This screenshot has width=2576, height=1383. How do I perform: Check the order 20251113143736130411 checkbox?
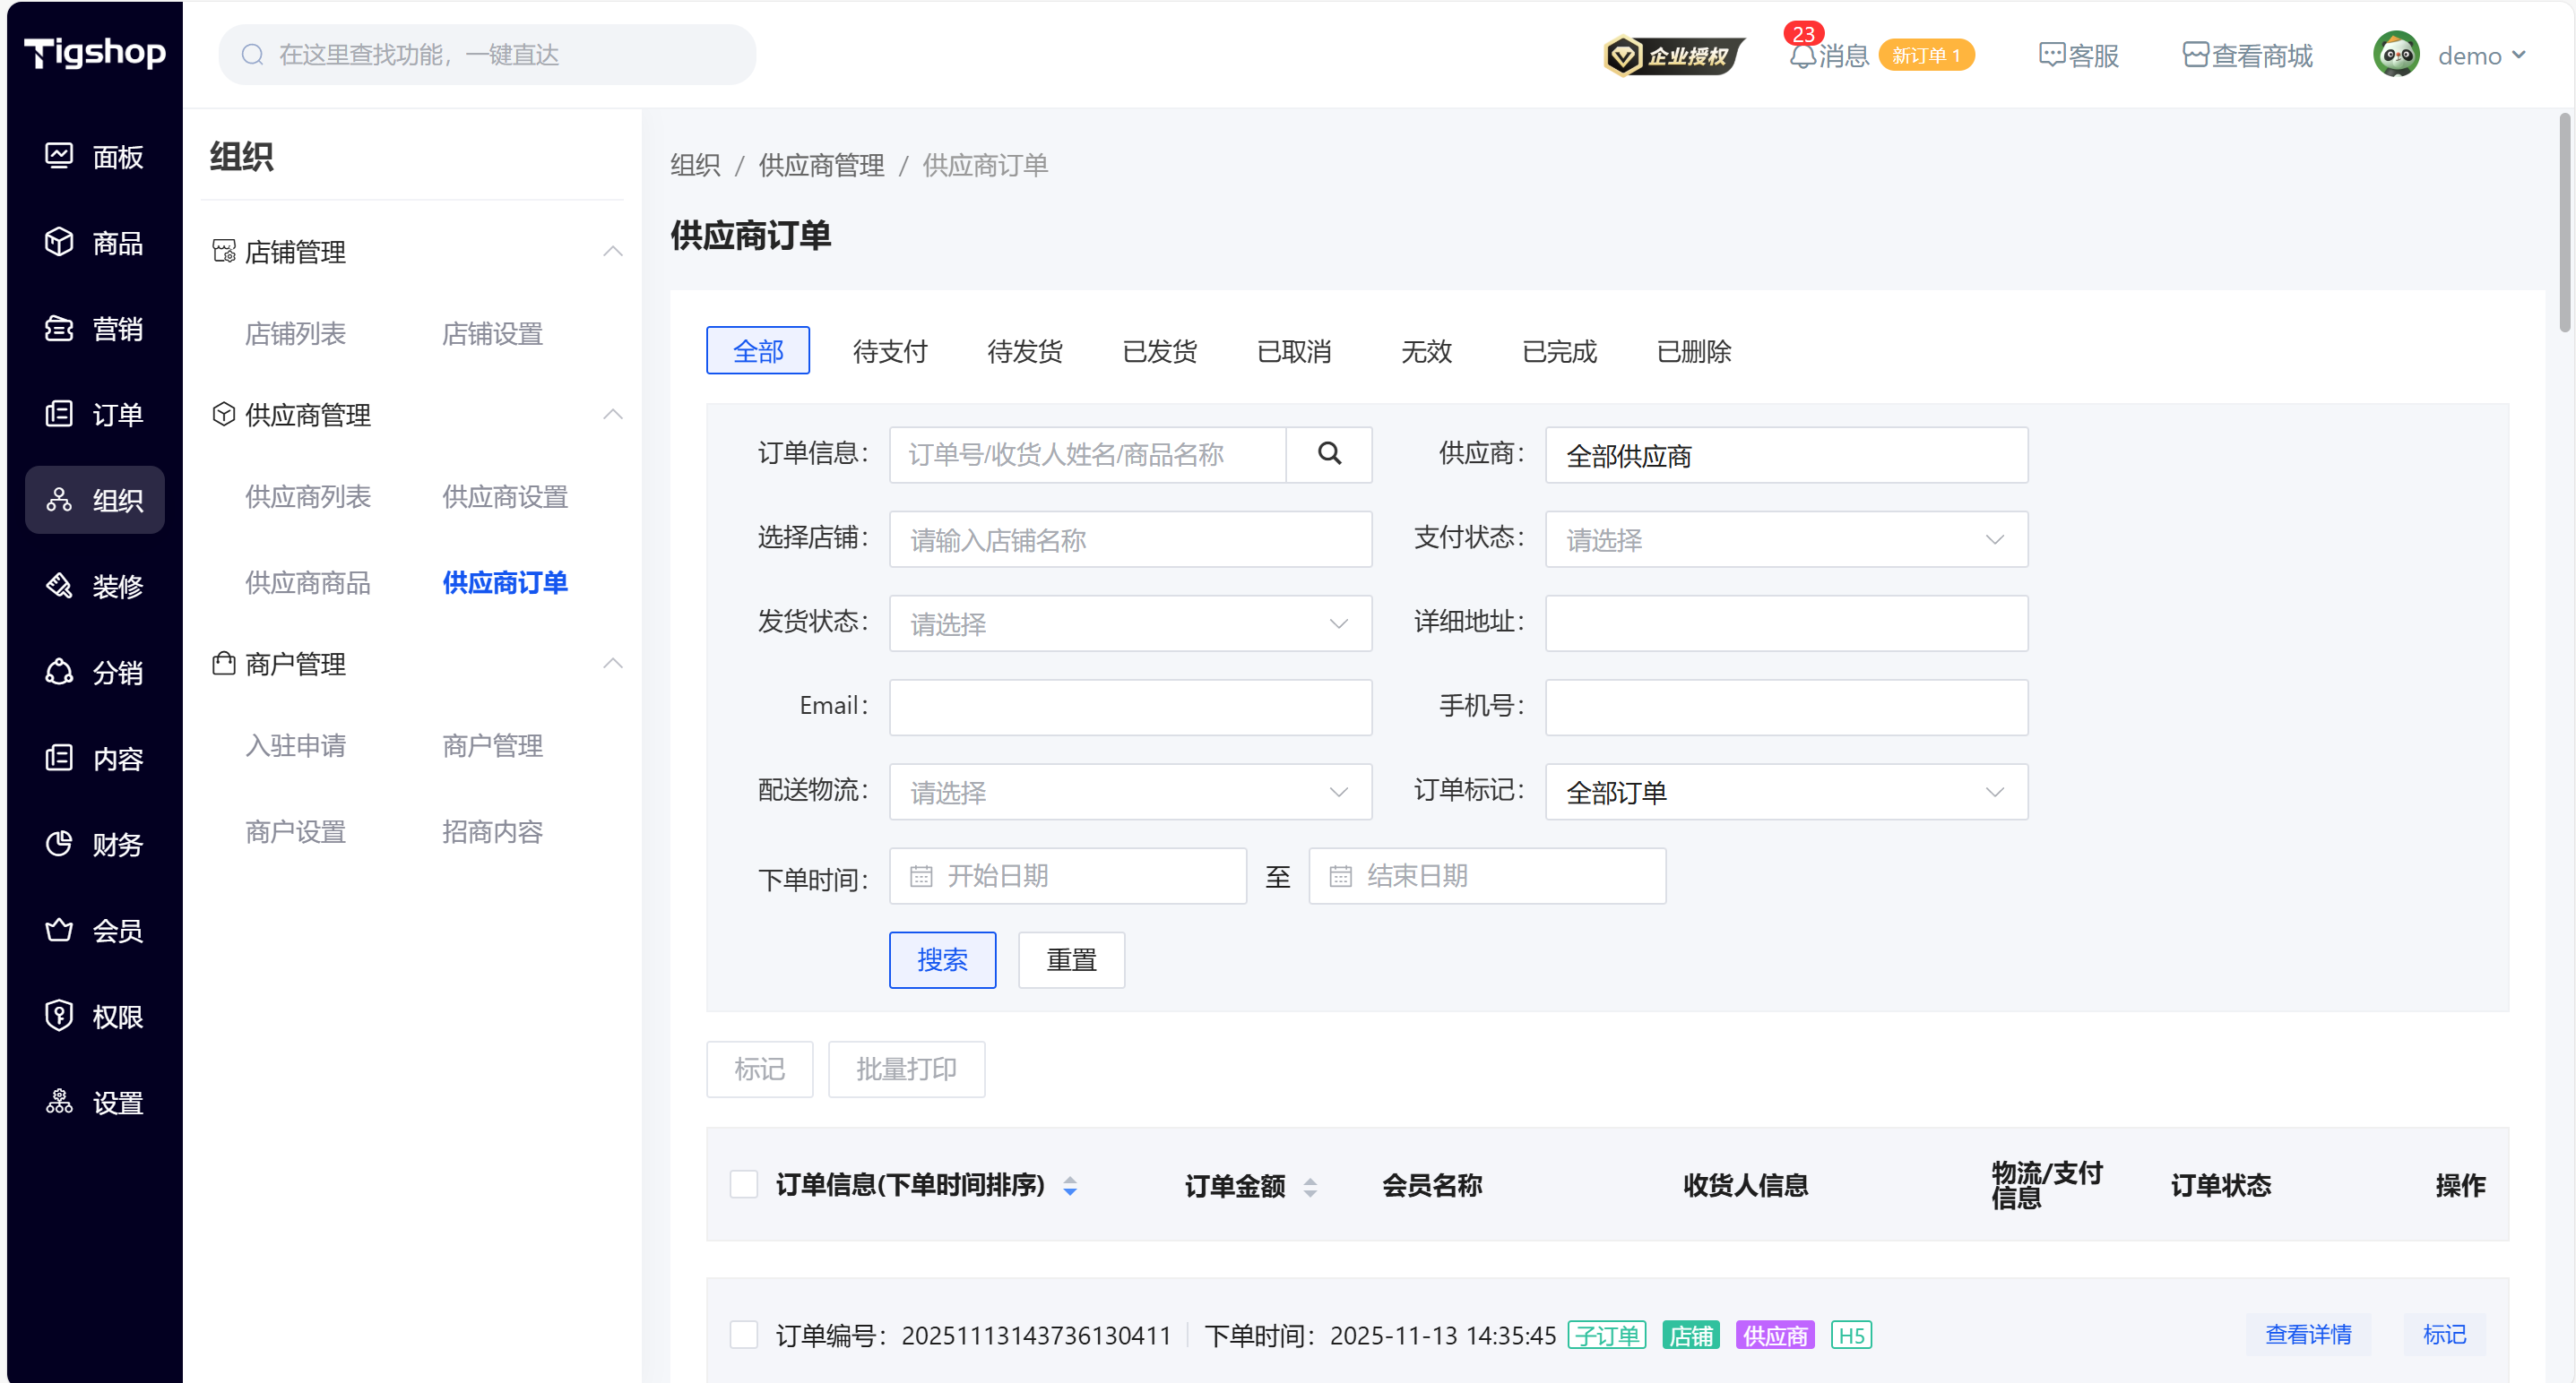(743, 1334)
